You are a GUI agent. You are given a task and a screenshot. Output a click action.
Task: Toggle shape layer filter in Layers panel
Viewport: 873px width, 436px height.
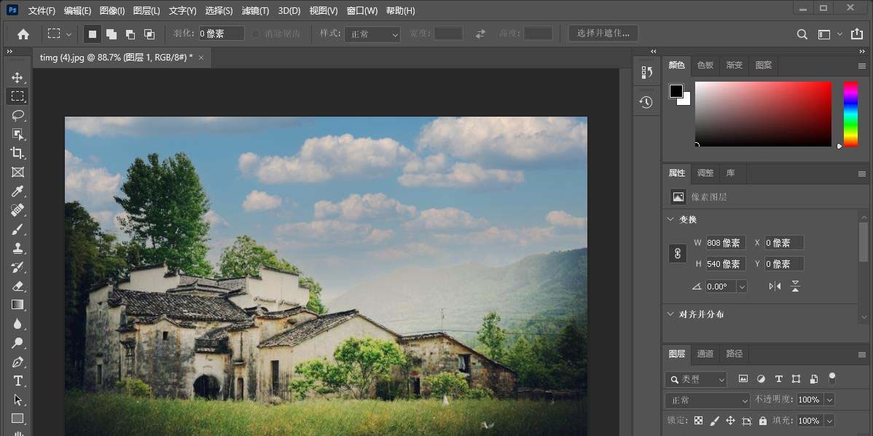[796, 378]
